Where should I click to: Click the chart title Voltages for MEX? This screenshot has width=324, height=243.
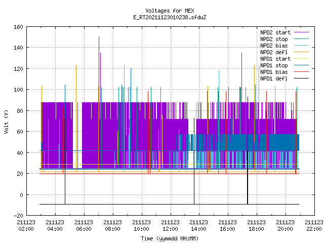170,11
